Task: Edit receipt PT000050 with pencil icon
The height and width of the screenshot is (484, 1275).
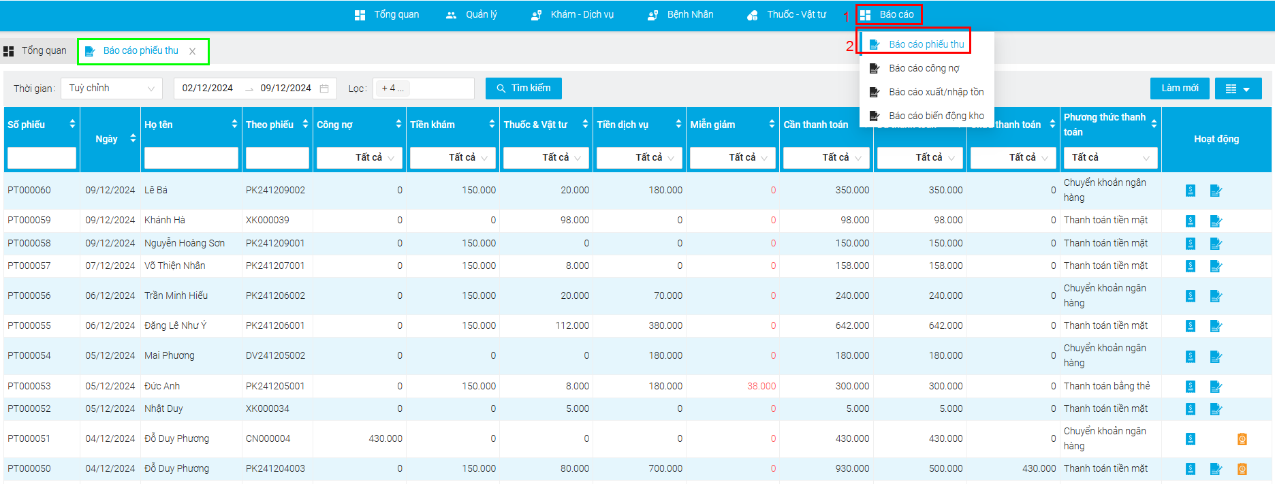Action: tap(1216, 469)
